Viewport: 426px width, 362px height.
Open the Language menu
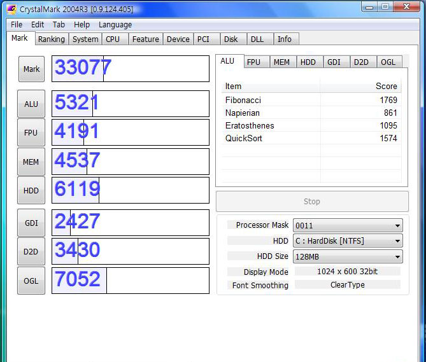pyautogui.click(x=115, y=25)
